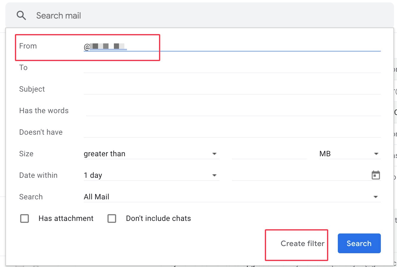Select the Subject input field

click(232, 89)
